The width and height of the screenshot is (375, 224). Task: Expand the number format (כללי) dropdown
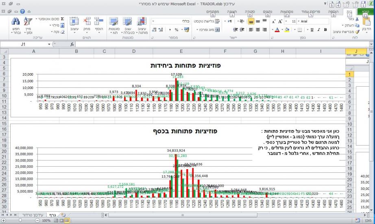coord(153,21)
